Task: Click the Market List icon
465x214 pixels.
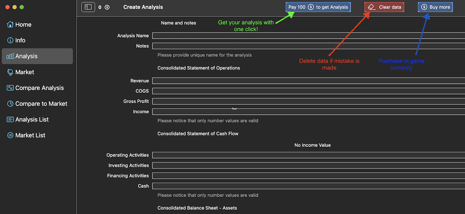Action: tap(10, 135)
